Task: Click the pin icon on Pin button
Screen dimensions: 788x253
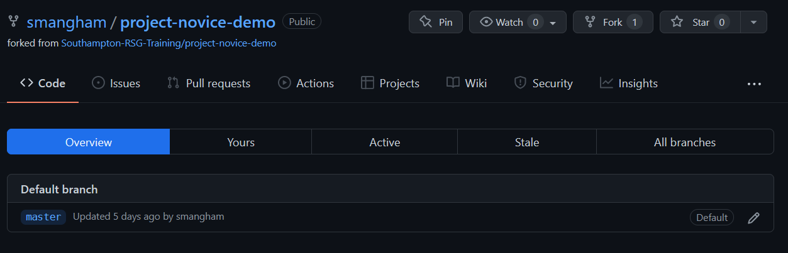Action: pyautogui.click(x=425, y=22)
